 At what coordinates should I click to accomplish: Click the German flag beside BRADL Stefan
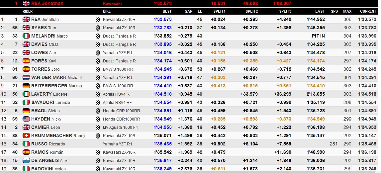tap(26, 111)
